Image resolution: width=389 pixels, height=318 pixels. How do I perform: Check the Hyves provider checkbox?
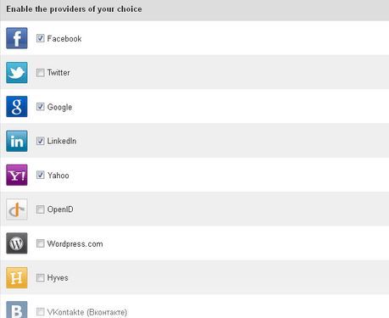pyautogui.click(x=41, y=278)
